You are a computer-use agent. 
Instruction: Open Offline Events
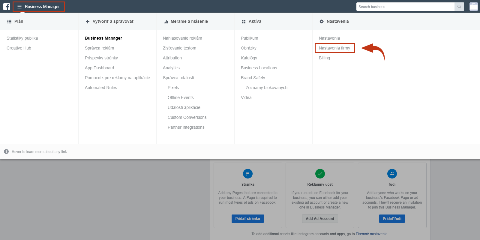tap(181, 97)
